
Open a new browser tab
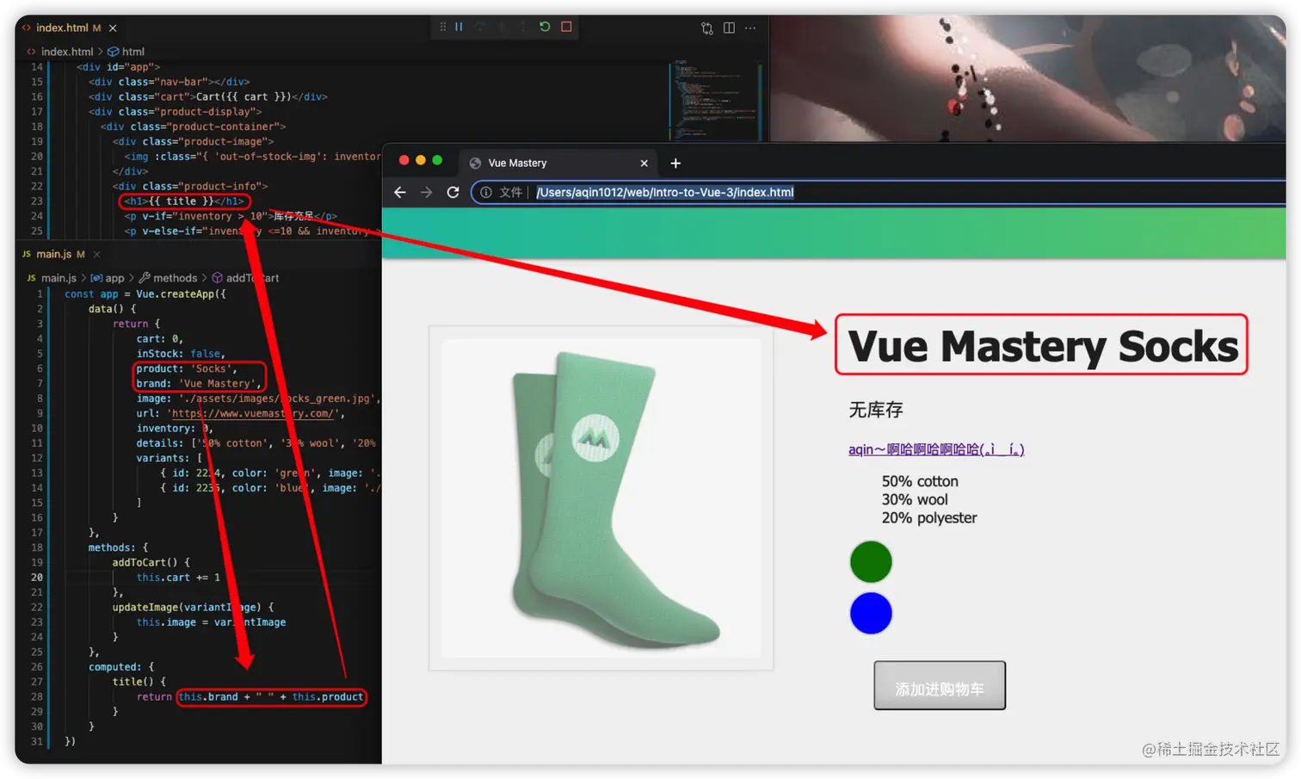[x=675, y=164]
